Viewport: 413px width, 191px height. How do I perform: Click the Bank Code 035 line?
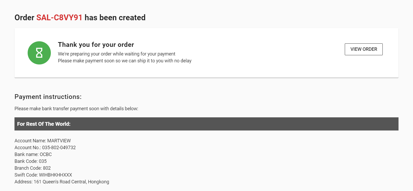tap(31, 161)
